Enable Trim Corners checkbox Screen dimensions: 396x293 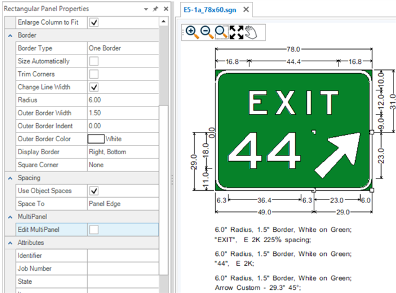[x=94, y=74]
